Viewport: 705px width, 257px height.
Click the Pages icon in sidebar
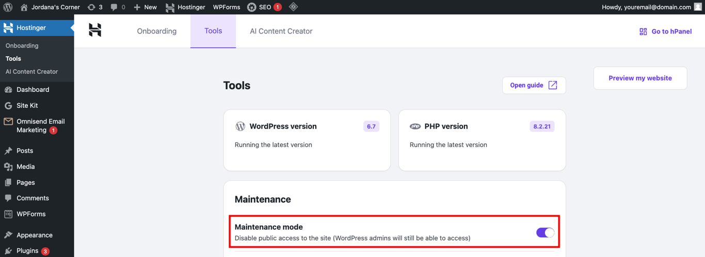click(x=8, y=183)
